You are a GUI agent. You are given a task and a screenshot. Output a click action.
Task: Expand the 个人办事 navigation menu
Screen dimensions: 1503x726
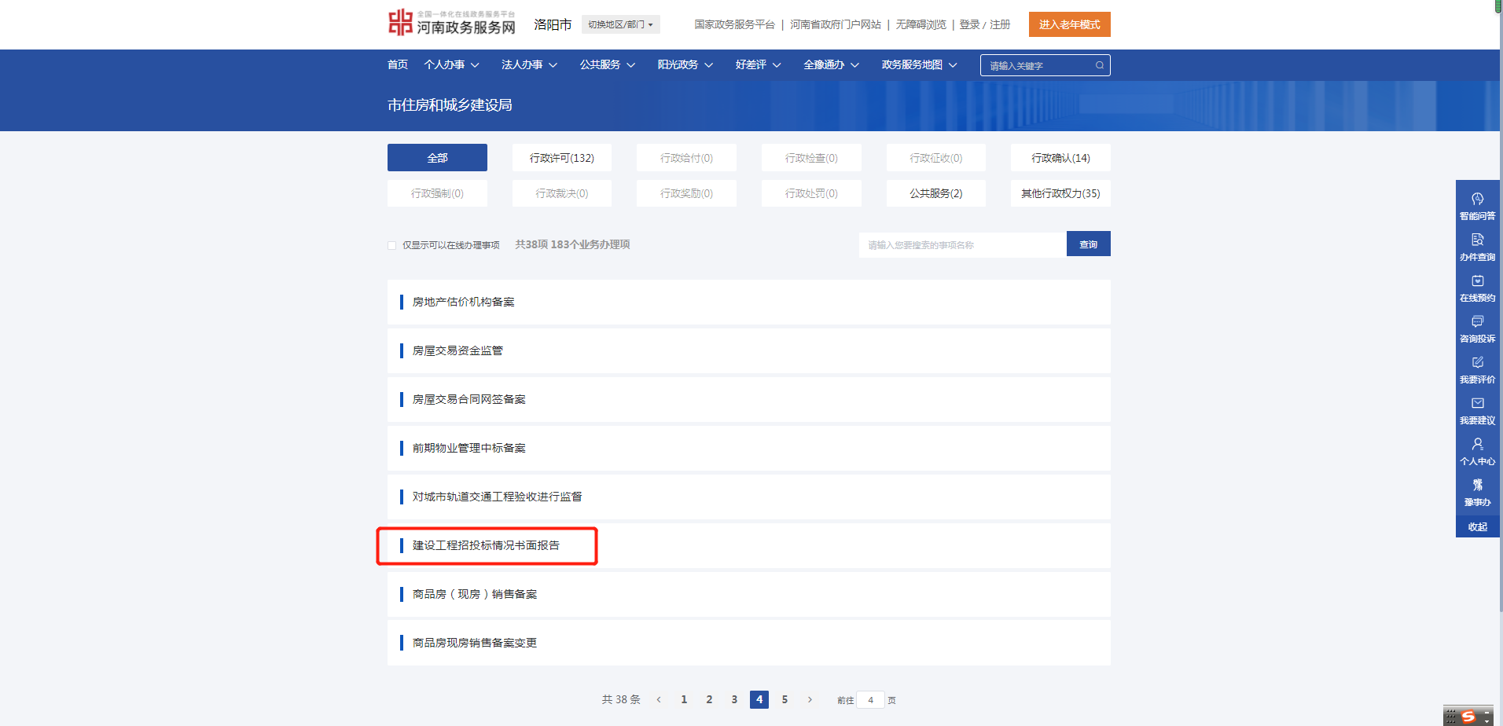coord(451,64)
